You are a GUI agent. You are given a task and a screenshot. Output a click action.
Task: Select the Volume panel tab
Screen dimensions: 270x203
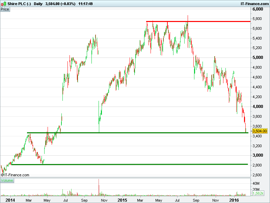pyautogui.click(x=7, y=181)
